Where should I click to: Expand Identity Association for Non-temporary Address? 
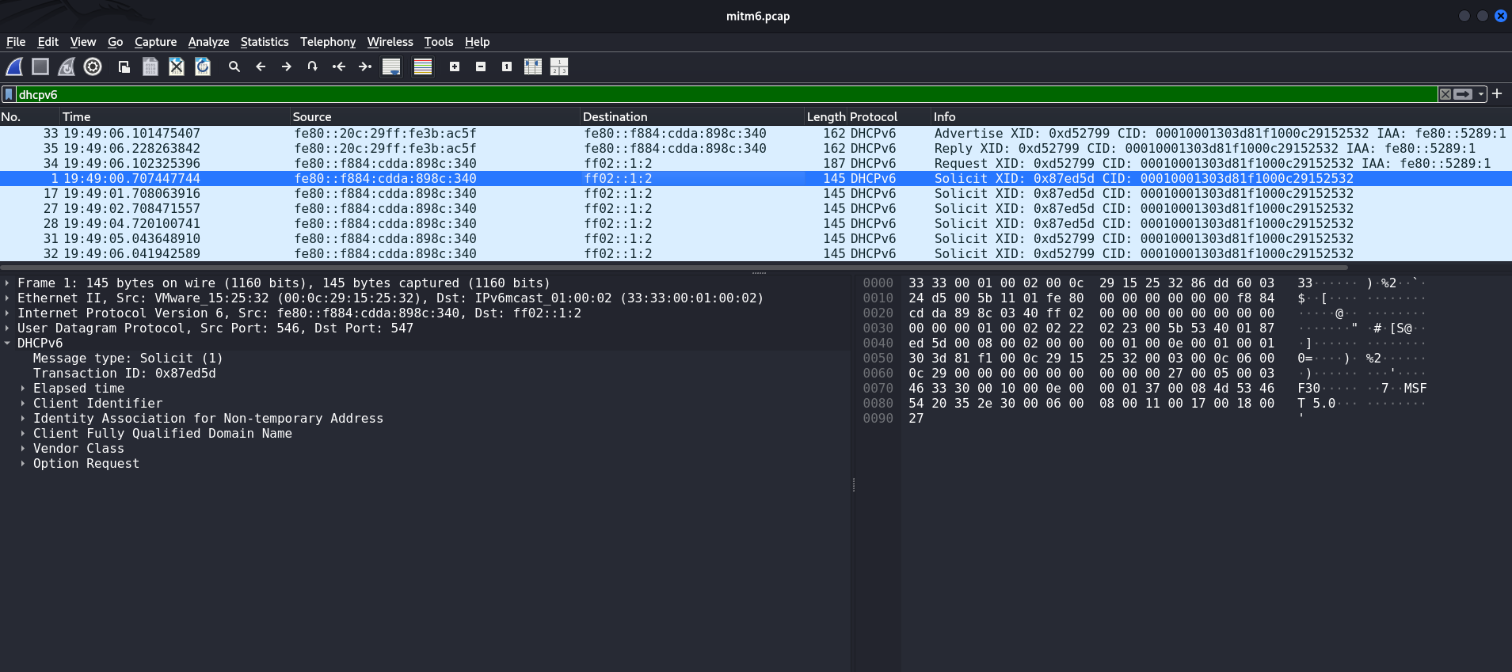pyautogui.click(x=22, y=419)
